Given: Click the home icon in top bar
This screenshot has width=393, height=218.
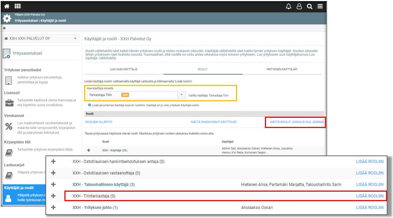Looking at the screenshot, I should click(7, 6).
